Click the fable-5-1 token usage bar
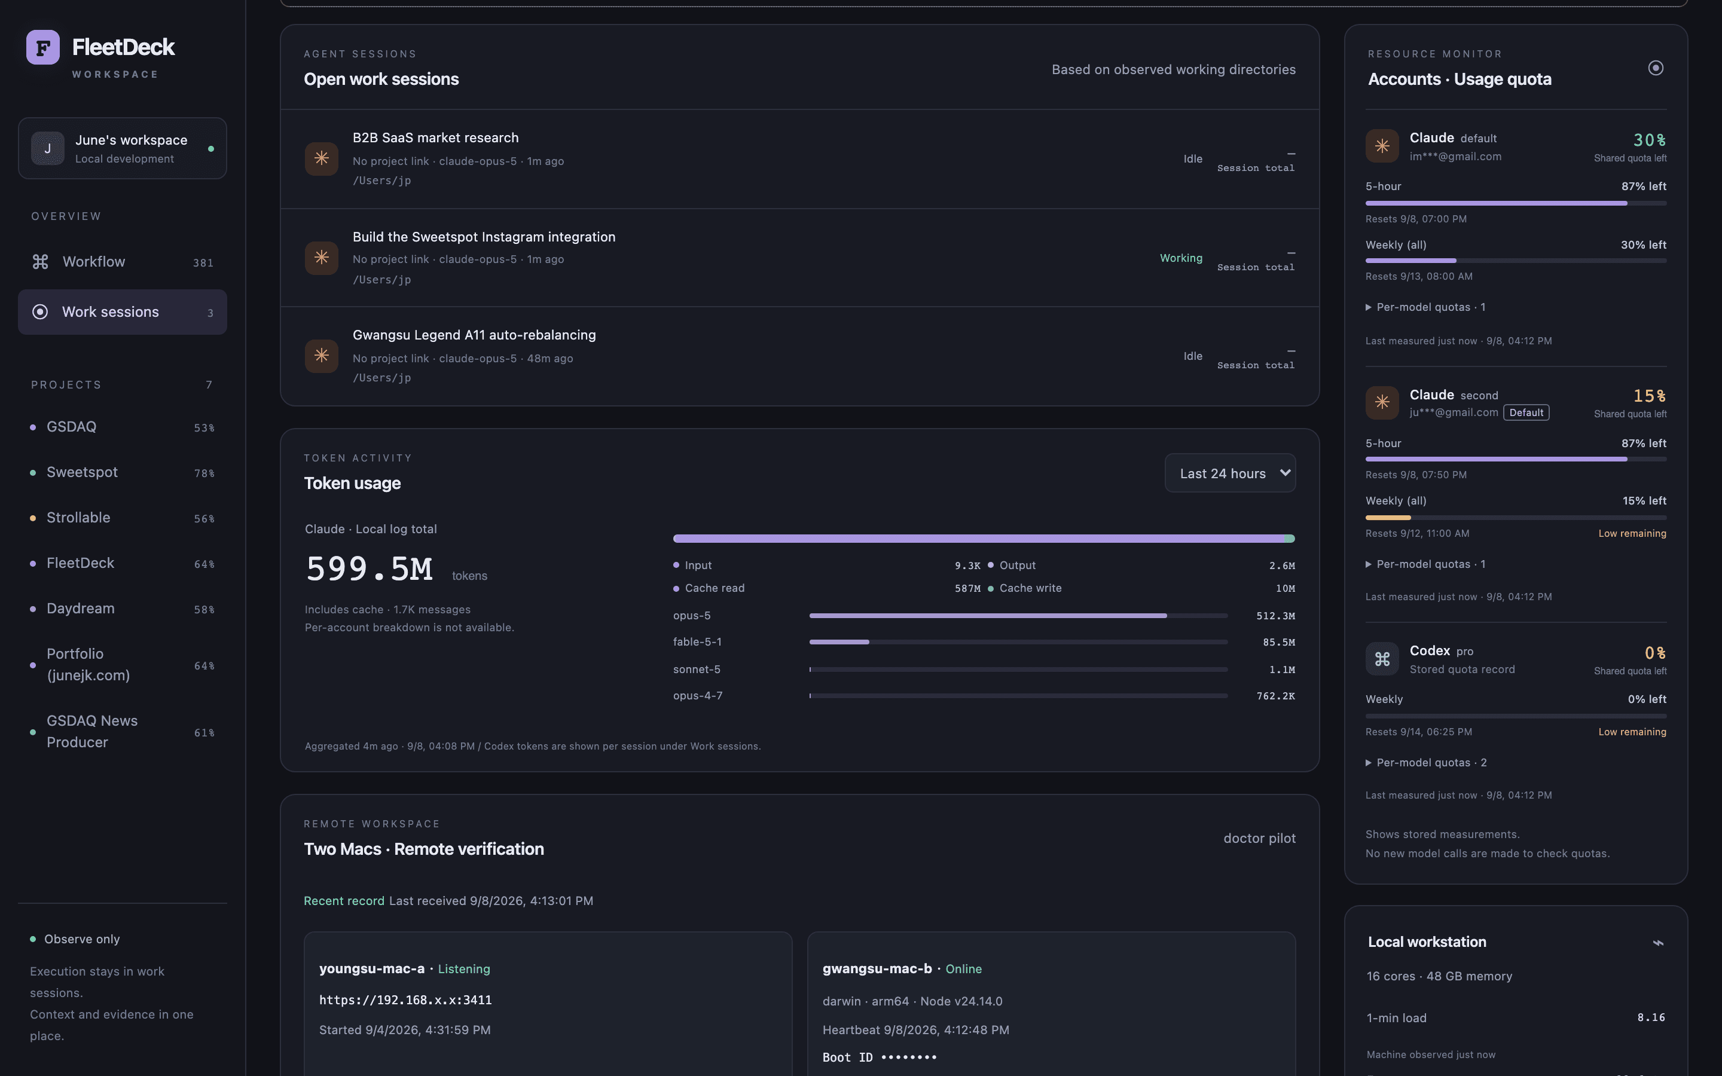 (x=1018, y=642)
